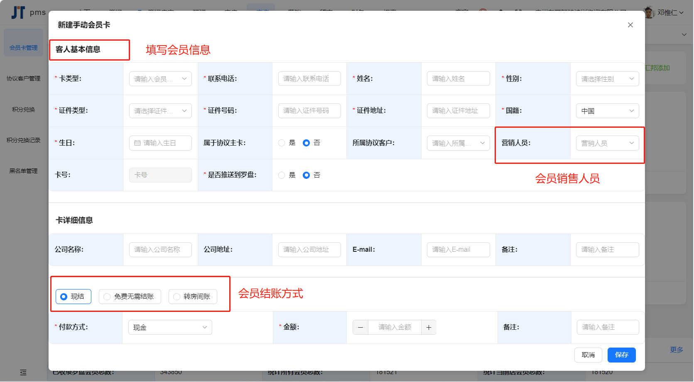Screen dimensions: 694x382
Task: Expand the 卡类型 dropdown
Action: pos(160,79)
